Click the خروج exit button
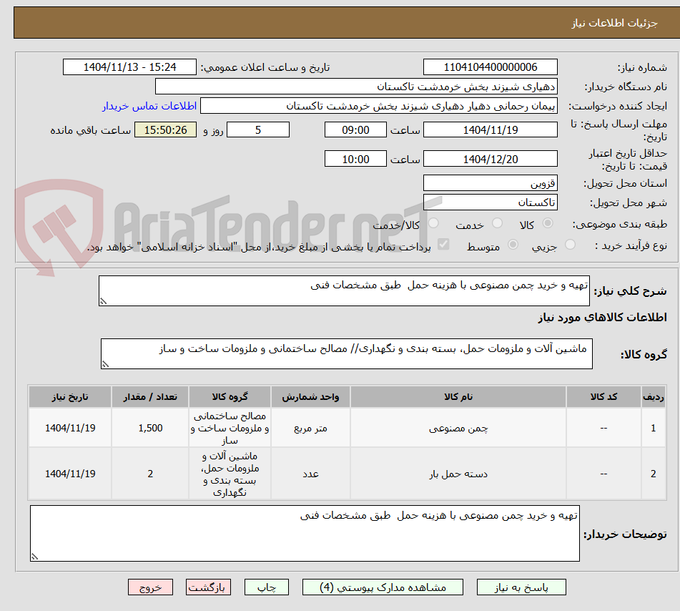Viewport: 680px width, 611px height. [150, 587]
